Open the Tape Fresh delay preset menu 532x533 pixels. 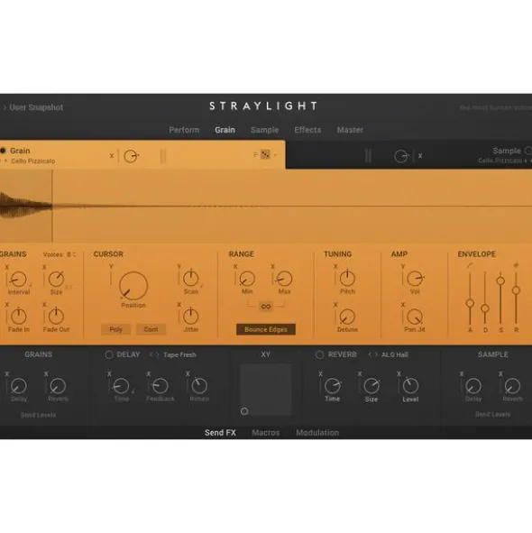tap(179, 354)
